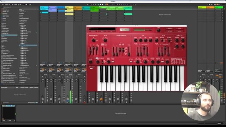
Task: Expand the TR-808 plug-in row
Action: pyautogui.click(x=21, y=59)
